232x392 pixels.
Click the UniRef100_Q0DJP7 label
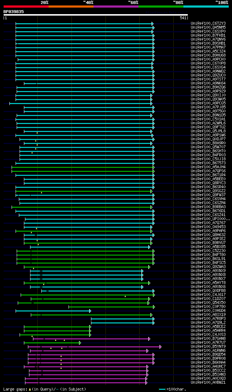pos(208,139)
